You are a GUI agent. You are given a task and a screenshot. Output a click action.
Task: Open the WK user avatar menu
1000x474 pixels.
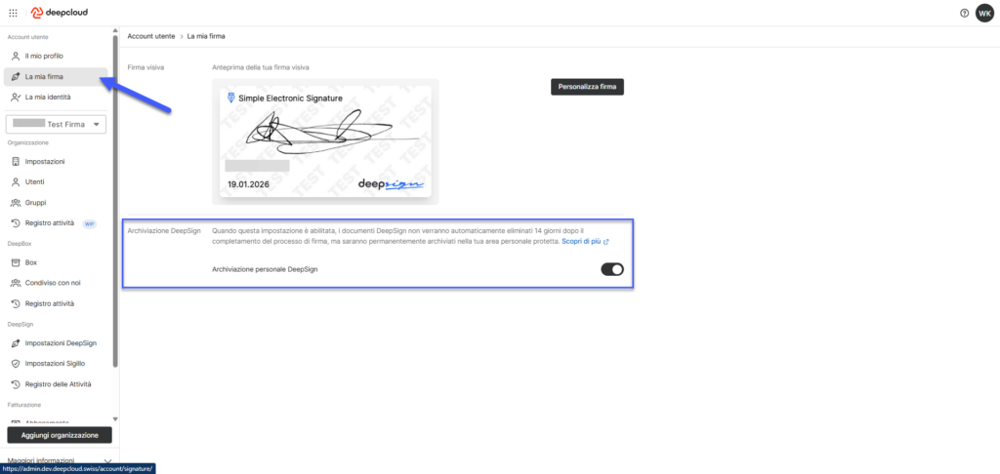click(x=984, y=13)
